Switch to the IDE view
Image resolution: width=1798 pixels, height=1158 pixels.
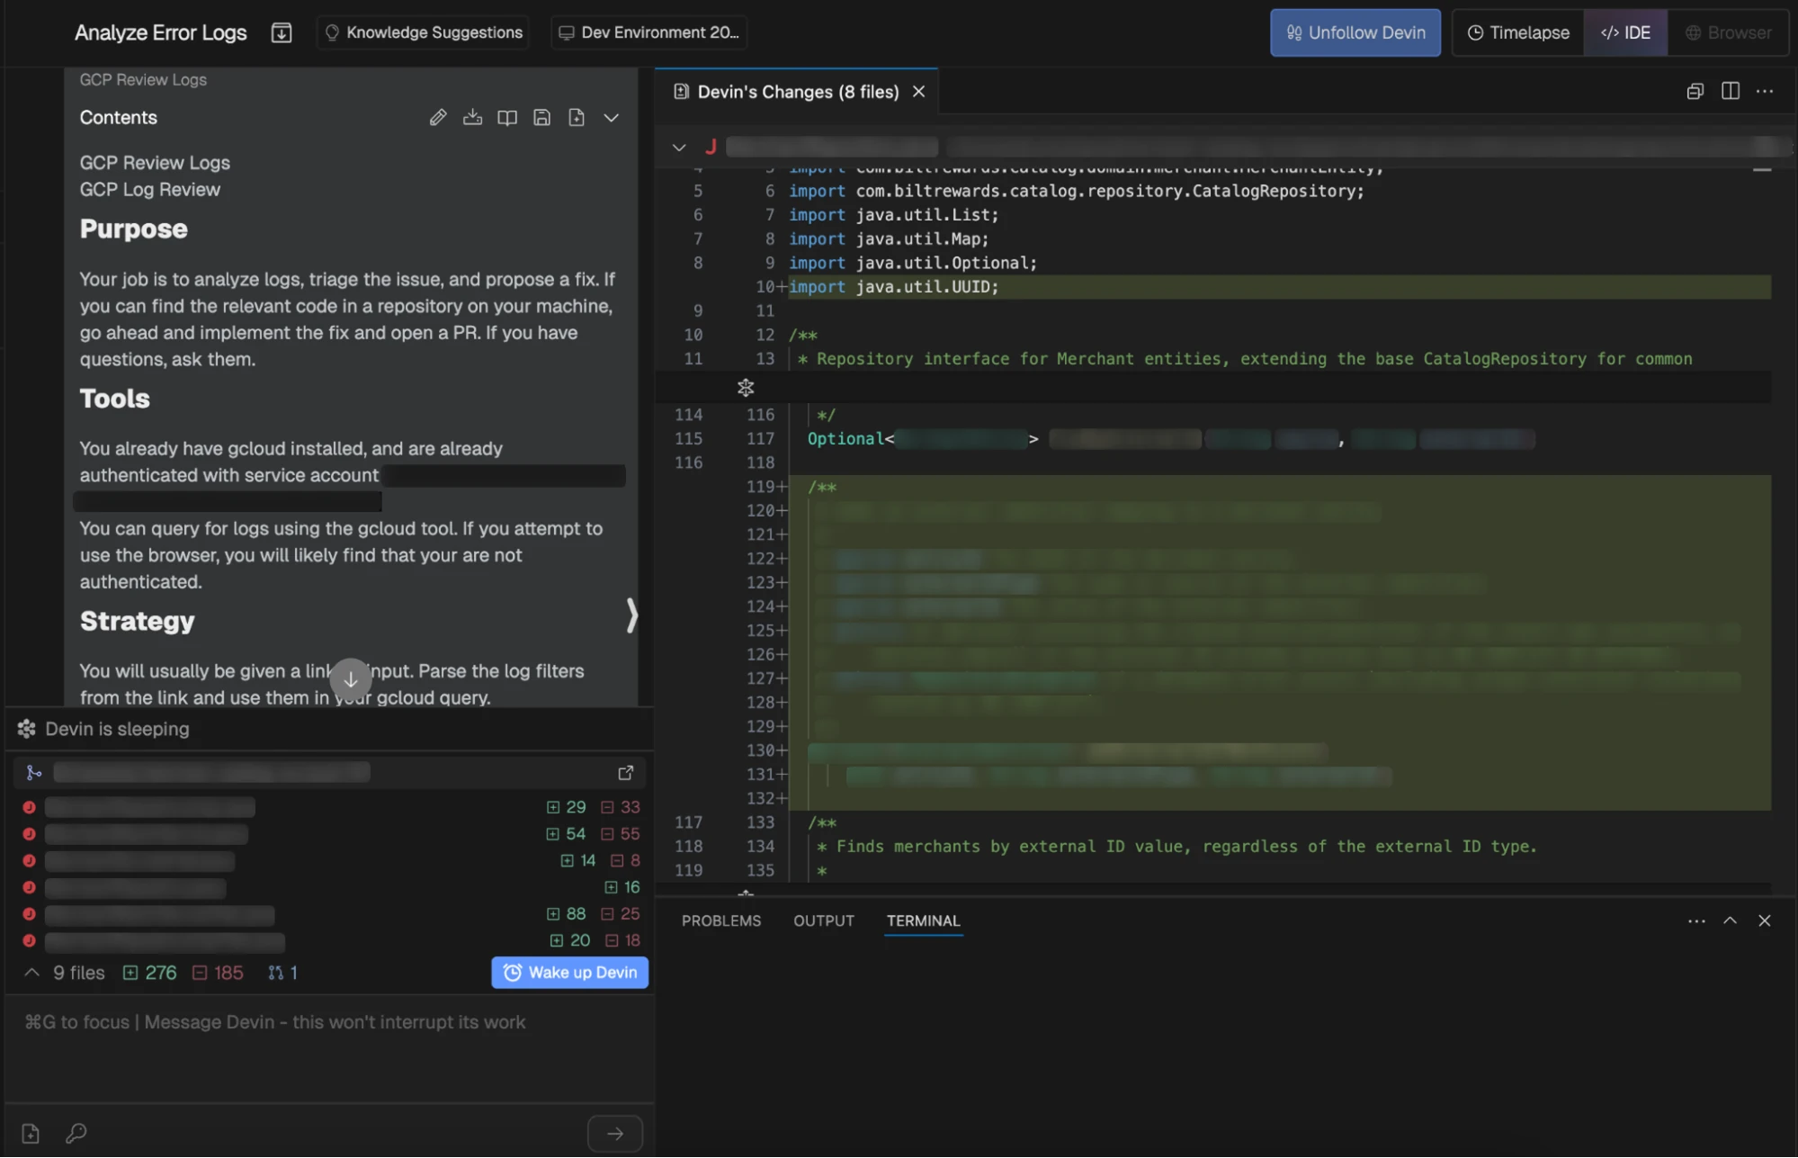click(x=1625, y=32)
